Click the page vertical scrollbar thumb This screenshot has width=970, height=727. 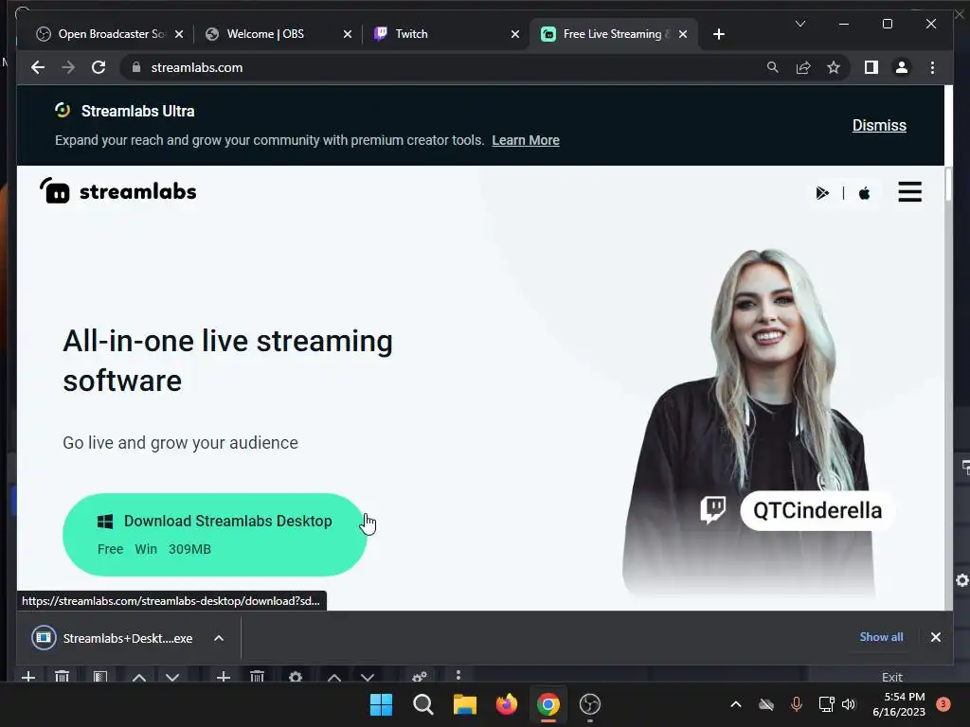pos(948,184)
